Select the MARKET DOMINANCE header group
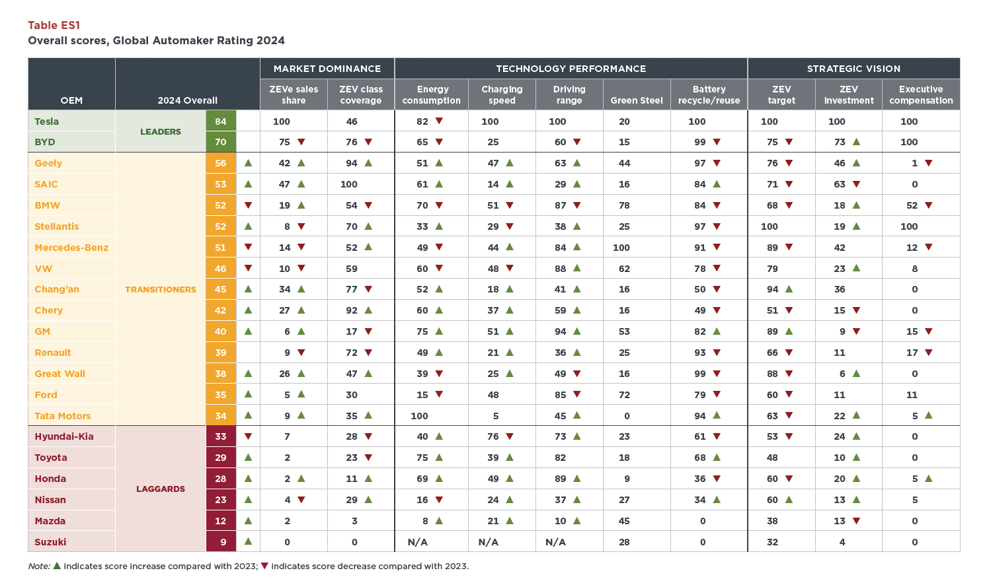The width and height of the screenshot is (989, 585). click(327, 69)
